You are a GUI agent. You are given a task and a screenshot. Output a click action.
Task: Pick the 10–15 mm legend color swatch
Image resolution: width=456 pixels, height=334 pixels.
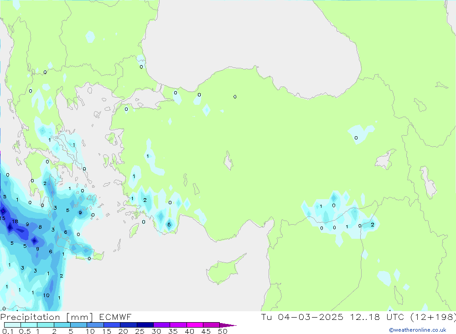point(95,325)
